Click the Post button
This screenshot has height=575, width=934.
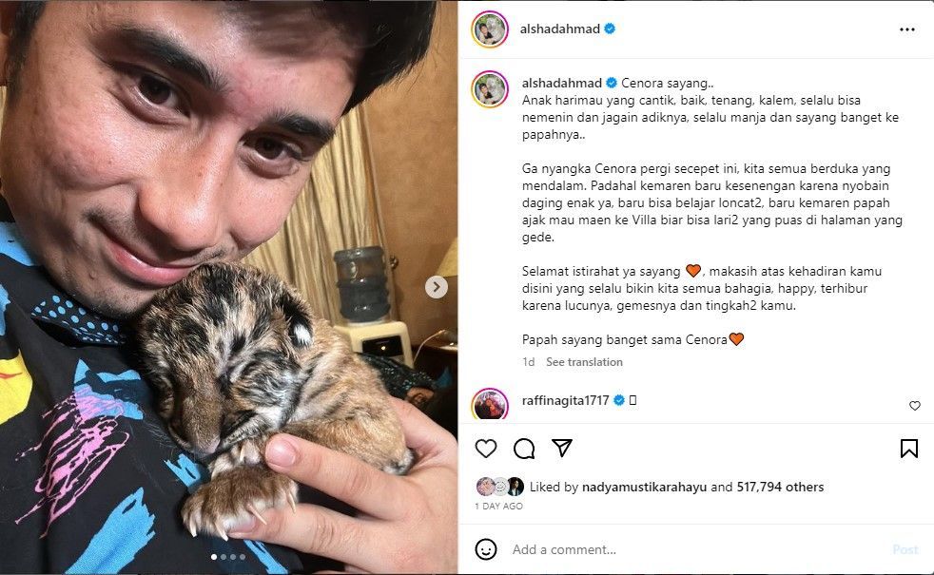tap(905, 549)
